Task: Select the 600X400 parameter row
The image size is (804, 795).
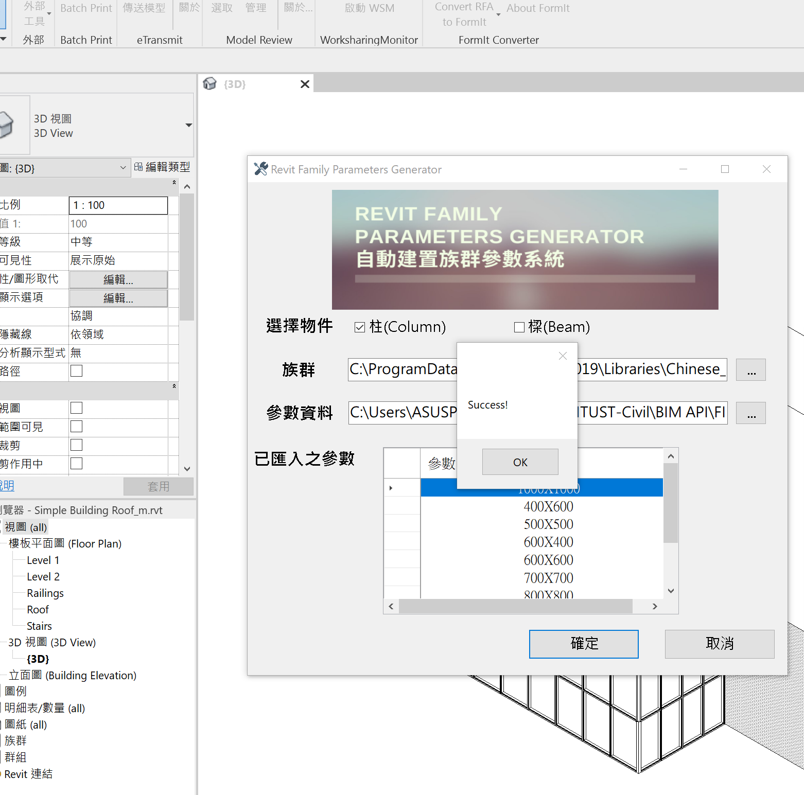Action: 541,542
